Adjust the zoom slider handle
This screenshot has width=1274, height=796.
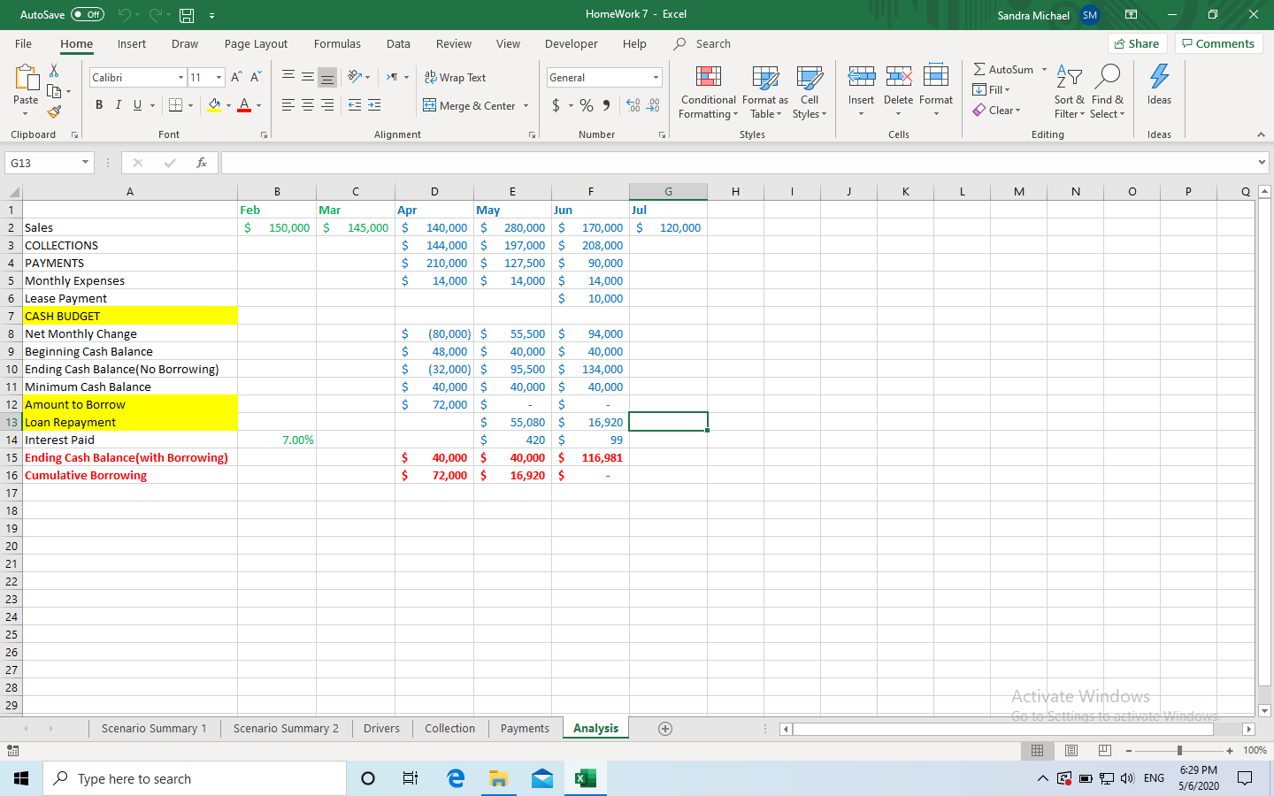click(1179, 750)
